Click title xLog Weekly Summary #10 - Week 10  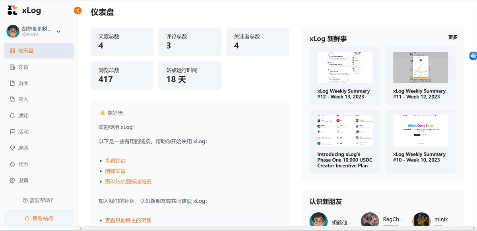pos(419,157)
